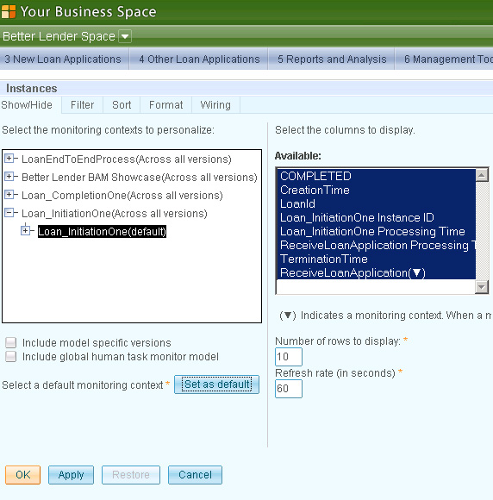Select TerminationTime in the Available list
This screenshot has height=500, width=493.
pyautogui.click(x=377, y=259)
